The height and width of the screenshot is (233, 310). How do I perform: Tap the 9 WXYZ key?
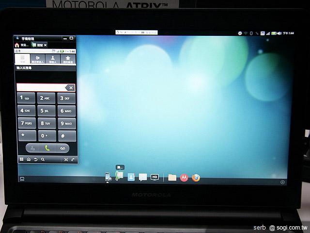[x=67, y=124]
